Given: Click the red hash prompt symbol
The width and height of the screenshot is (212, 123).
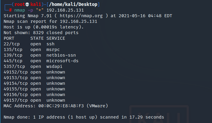Looking at the screenshot, I should [x=10, y=10].
